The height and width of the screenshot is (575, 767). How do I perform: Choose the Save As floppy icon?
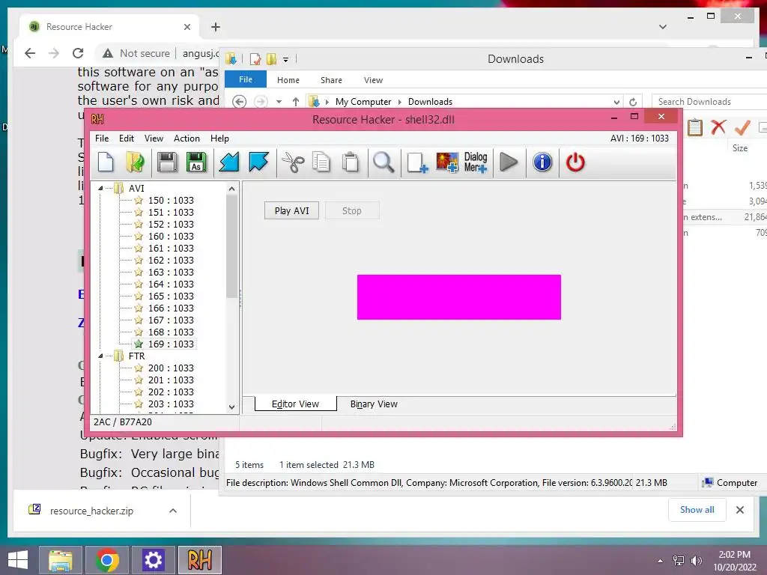pos(196,162)
